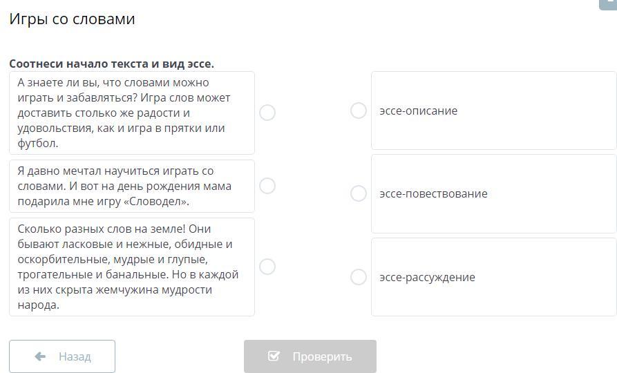Viewport: 617px width, 373px height.
Task: Click the эссе-повествование answer label
Action: 433,193
